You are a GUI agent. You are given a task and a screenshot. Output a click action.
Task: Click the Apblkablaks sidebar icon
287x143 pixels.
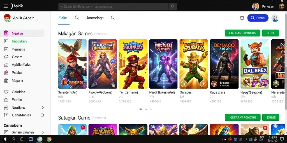6,65
